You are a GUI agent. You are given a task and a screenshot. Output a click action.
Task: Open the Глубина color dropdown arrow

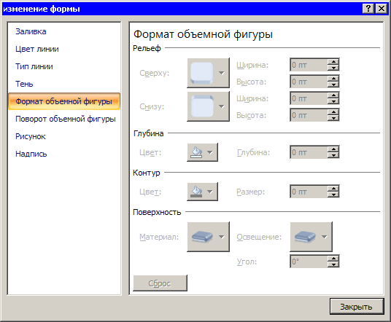[x=210, y=152]
